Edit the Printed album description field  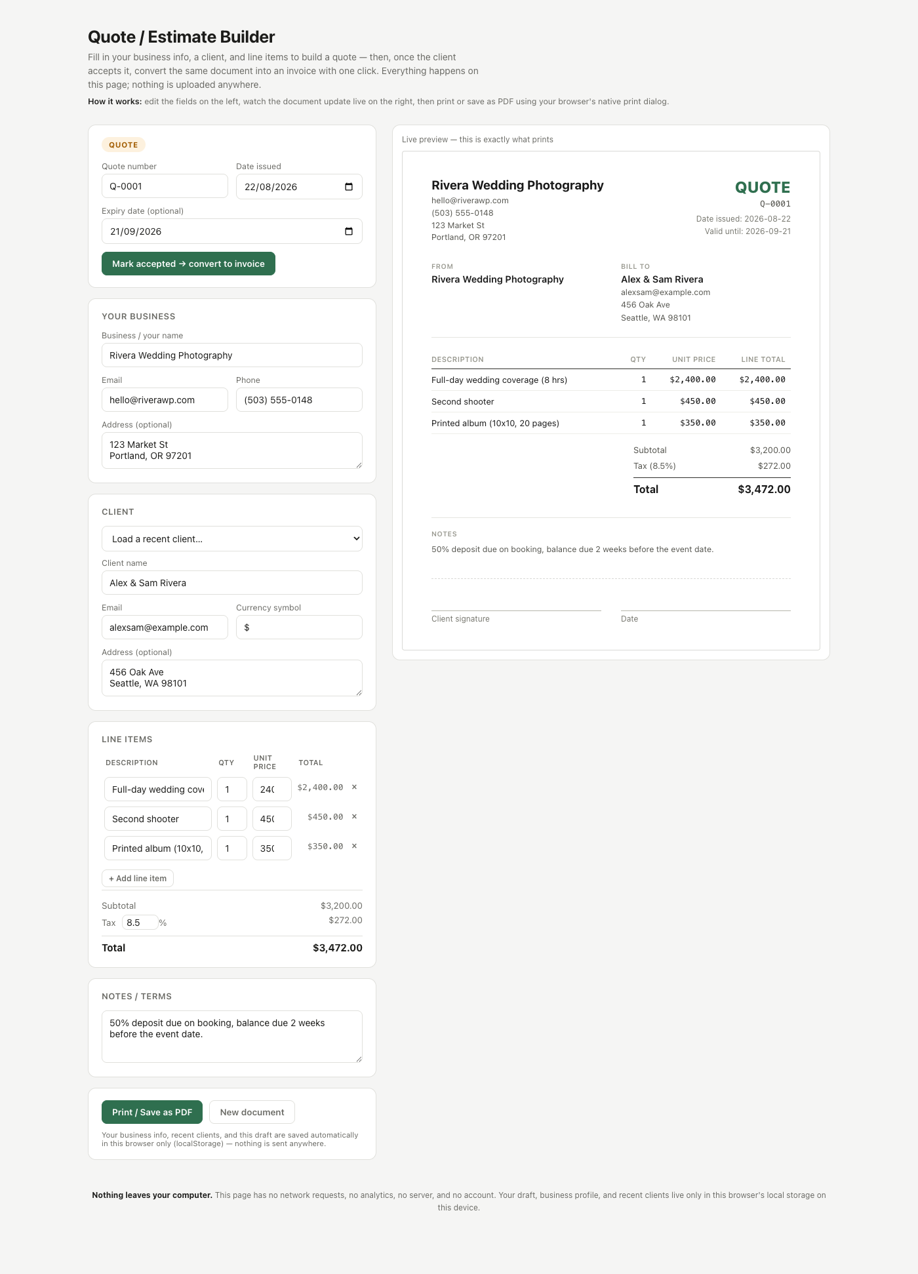point(158,848)
